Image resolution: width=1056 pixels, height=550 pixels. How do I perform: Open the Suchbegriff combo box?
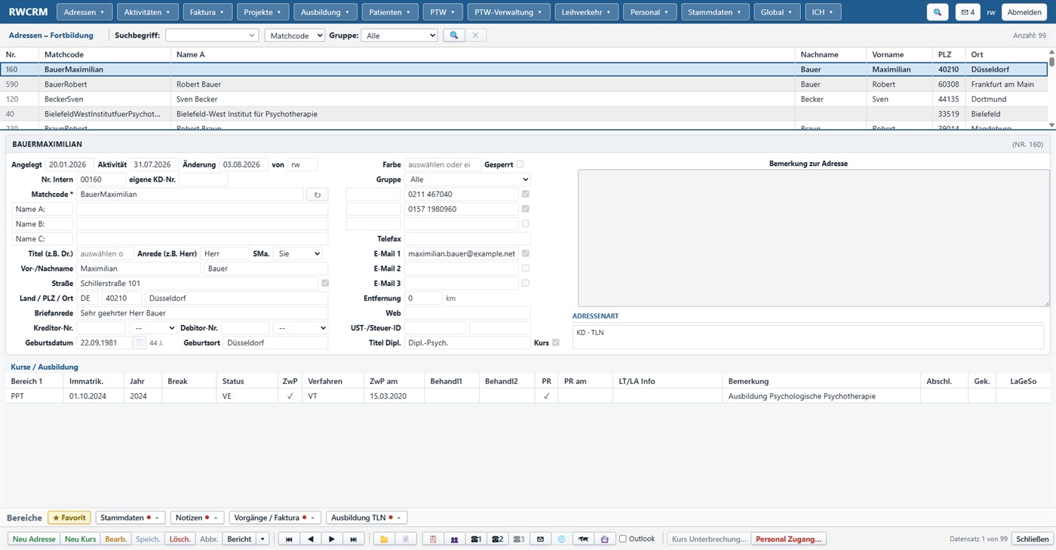coord(212,35)
